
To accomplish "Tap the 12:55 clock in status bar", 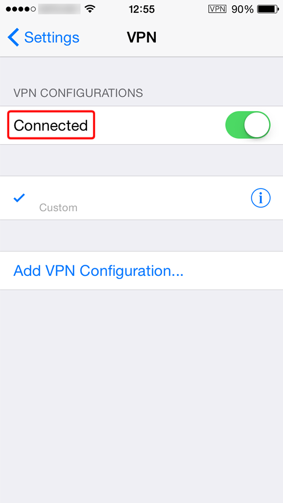I will point(141,9).
